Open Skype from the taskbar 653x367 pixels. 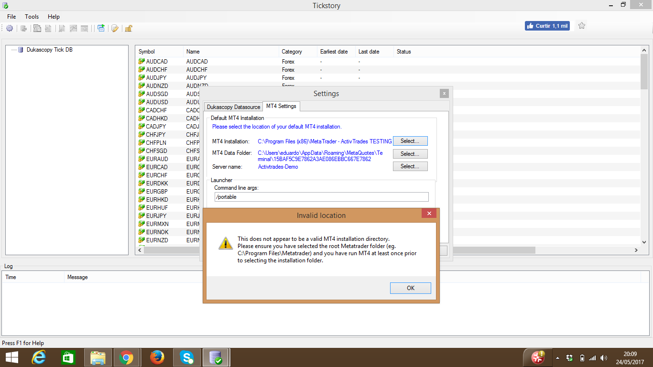(187, 357)
